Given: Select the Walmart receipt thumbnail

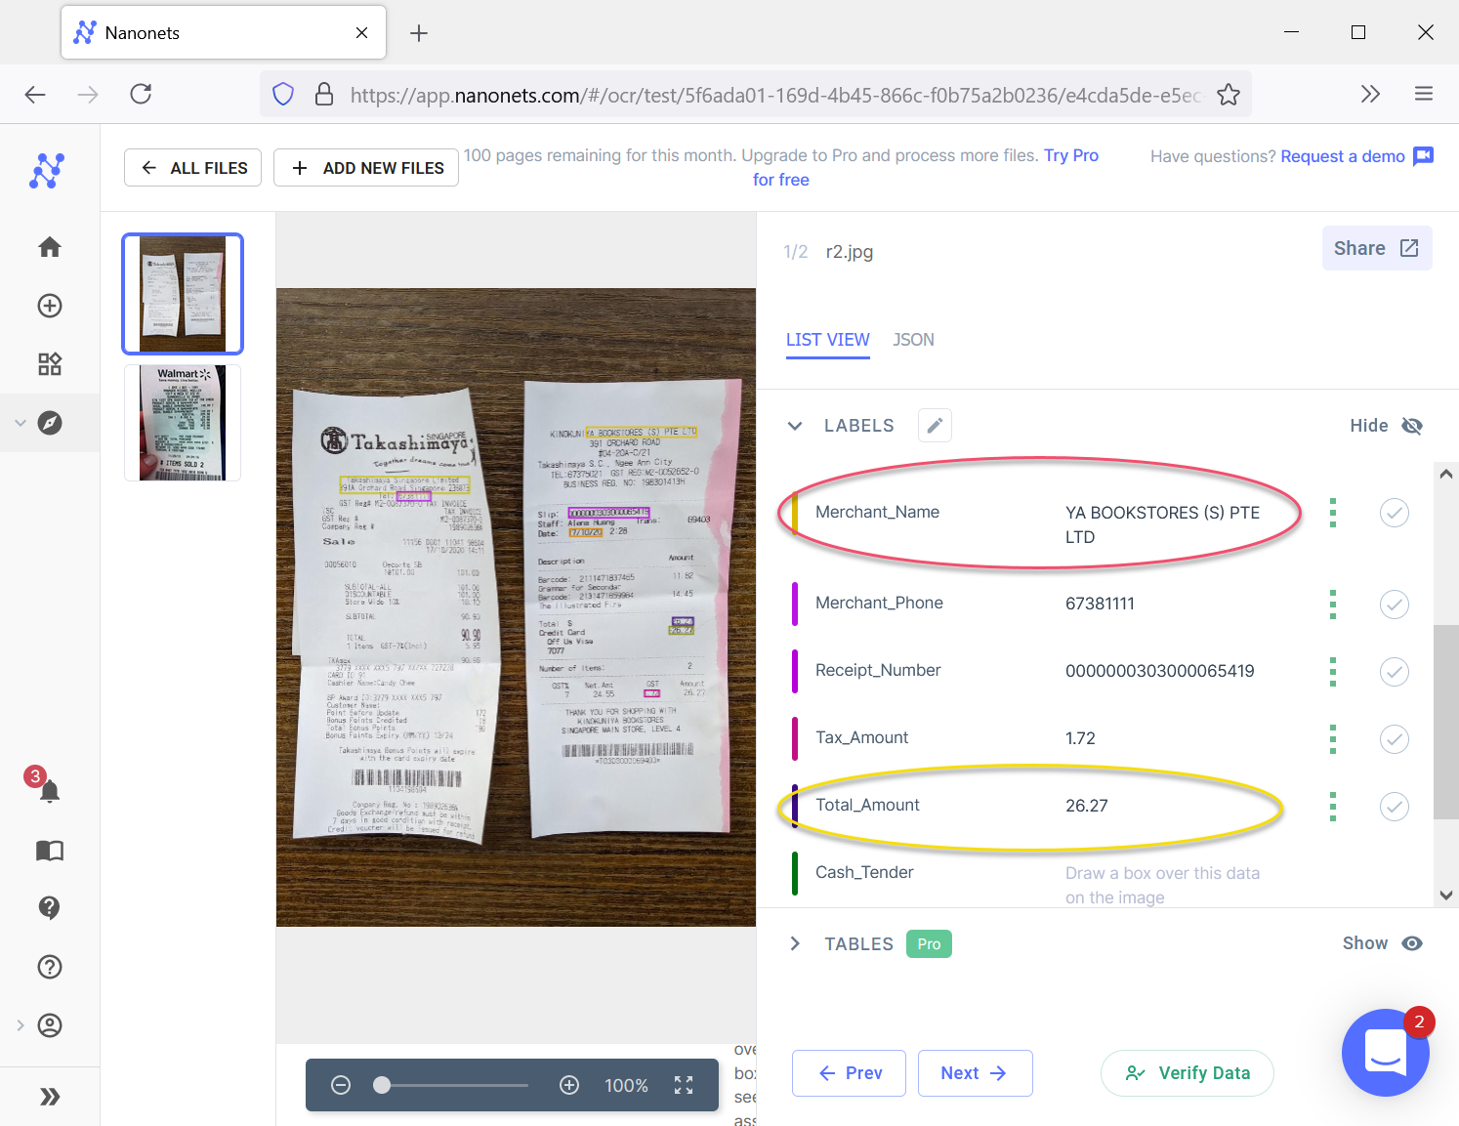Looking at the screenshot, I should pos(183,423).
